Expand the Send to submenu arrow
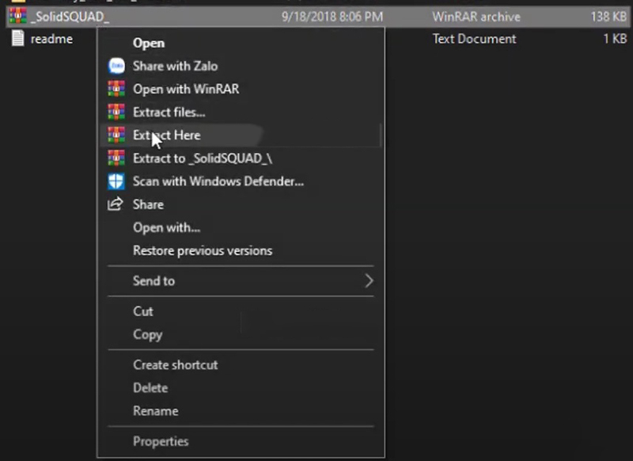The image size is (633, 461). pos(369,281)
